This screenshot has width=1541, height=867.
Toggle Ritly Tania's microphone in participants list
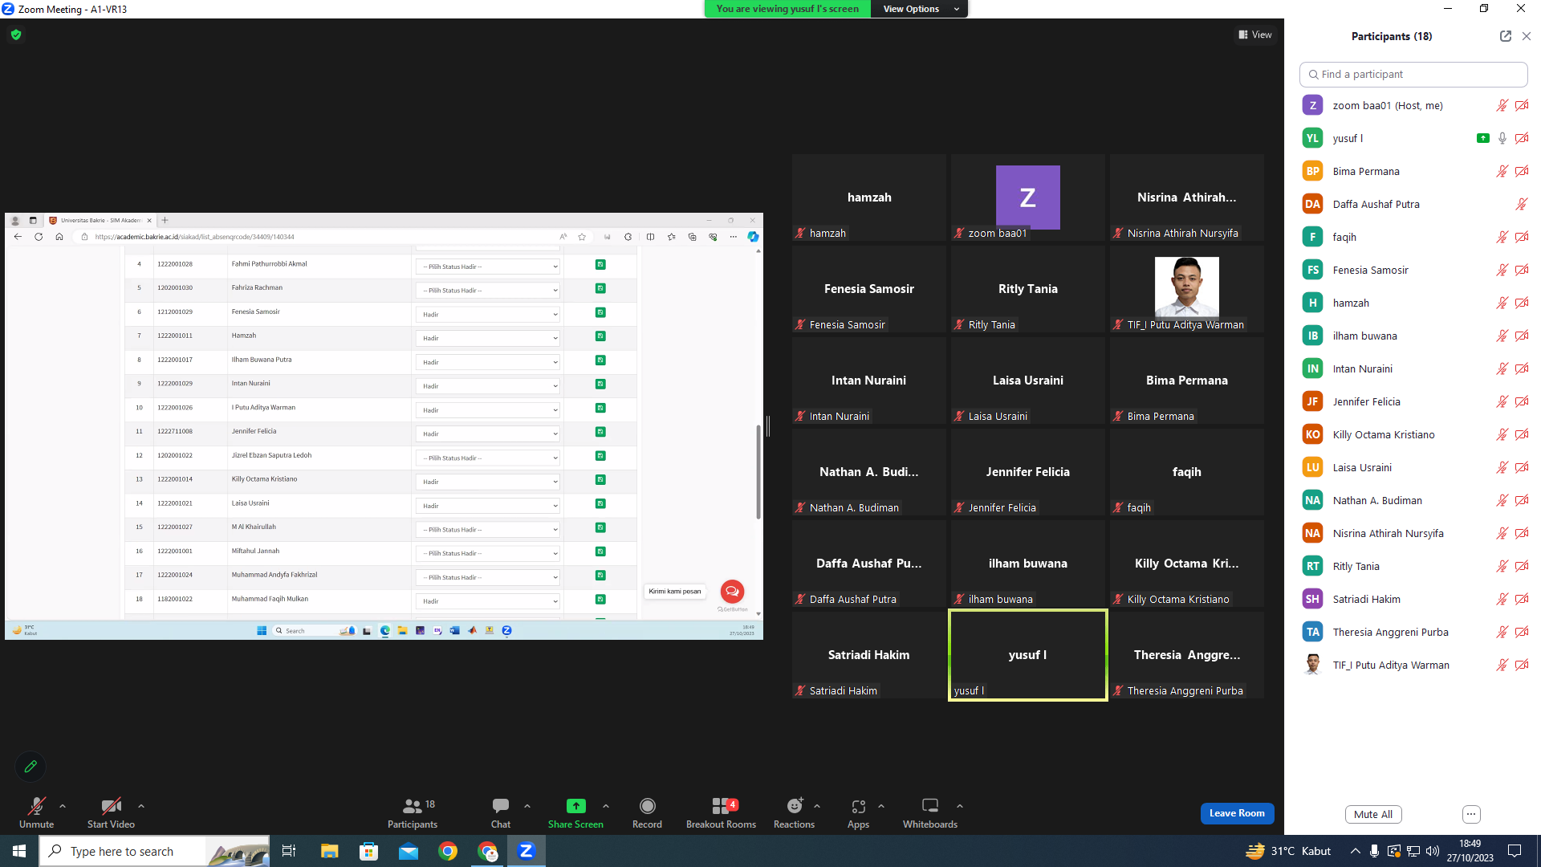click(1502, 566)
